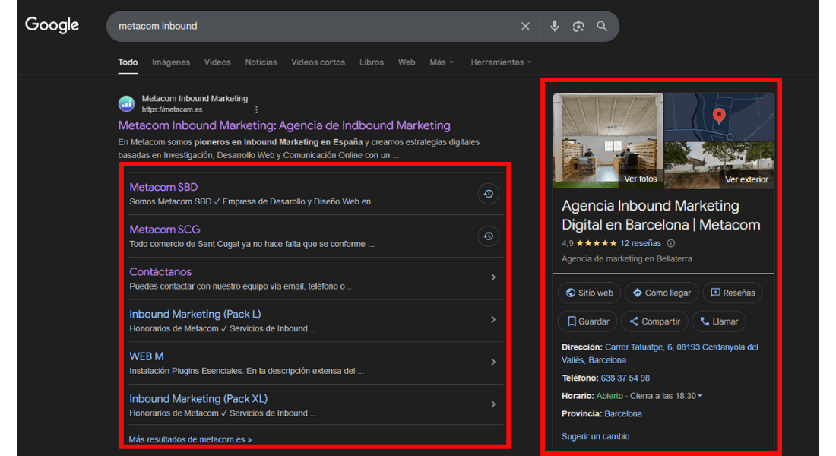Viewport: 836px width, 456px height.
Task: Expand the Inbound Marketing (Pack L) chevron
Action: pos(493,319)
